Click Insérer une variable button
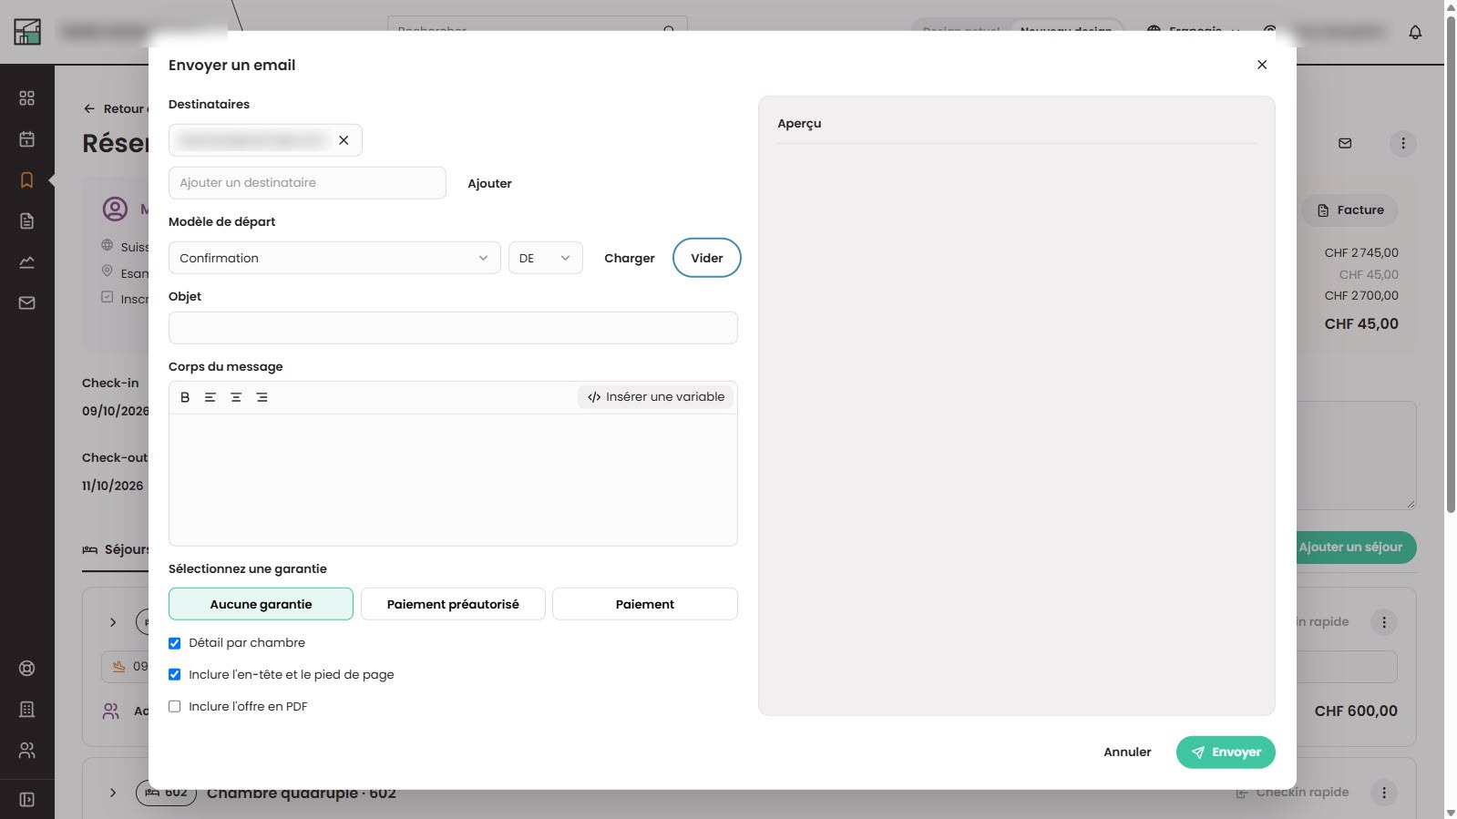The height and width of the screenshot is (819, 1457). tap(656, 397)
